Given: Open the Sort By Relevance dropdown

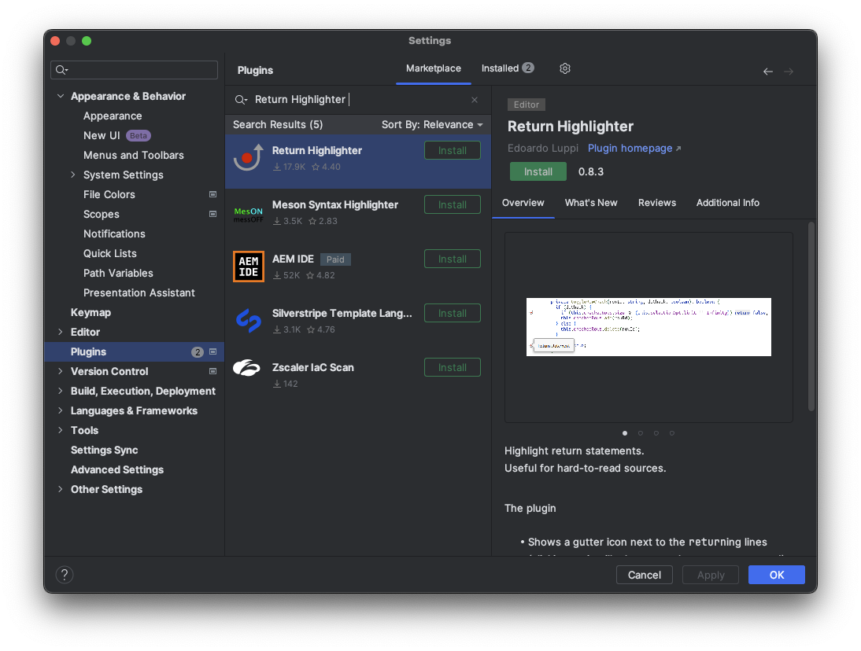Looking at the screenshot, I should click(432, 124).
